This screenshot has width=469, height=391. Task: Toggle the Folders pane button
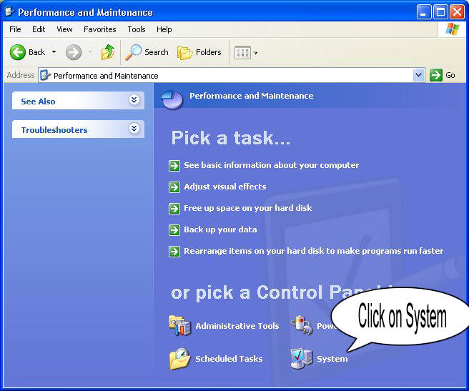click(199, 52)
